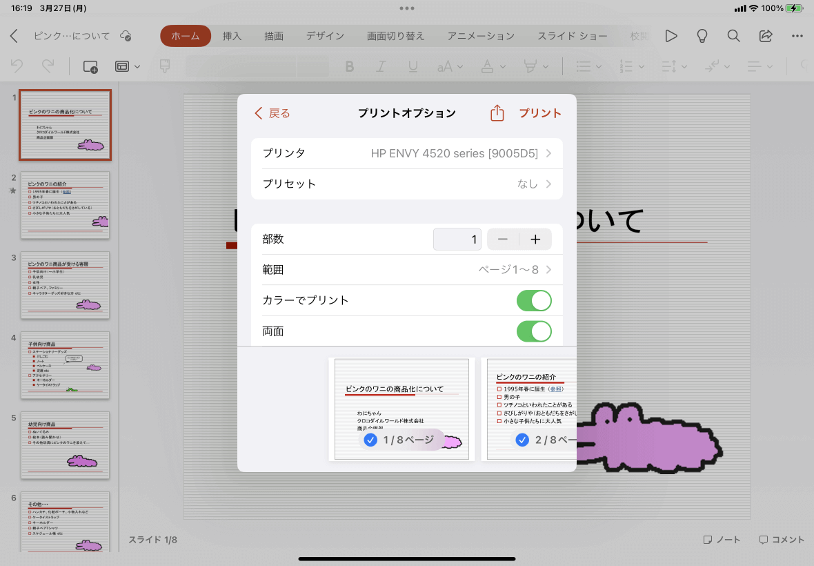
Task: Tap the Wi-Fi icon in status bar
Action: [753, 8]
